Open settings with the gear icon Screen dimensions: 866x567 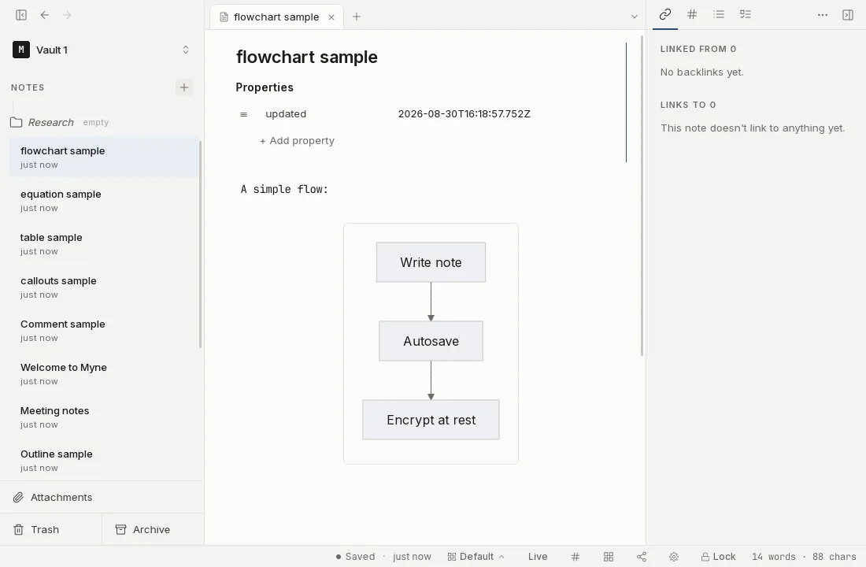(x=674, y=557)
